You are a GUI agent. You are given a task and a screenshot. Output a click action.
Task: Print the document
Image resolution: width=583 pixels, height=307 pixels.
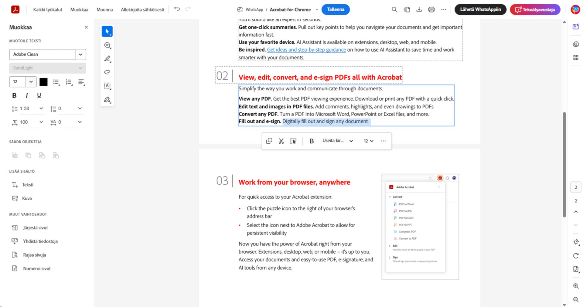pyautogui.click(x=431, y=9)
